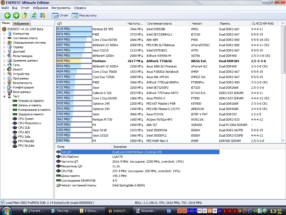Viewport: 286px width, 215px height.
Task: Click the Операционная система Windows icon
Action: pos(9,43)
